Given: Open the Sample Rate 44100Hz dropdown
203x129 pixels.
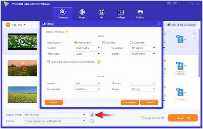Looking at the screenshot, I should coord(88,89).
